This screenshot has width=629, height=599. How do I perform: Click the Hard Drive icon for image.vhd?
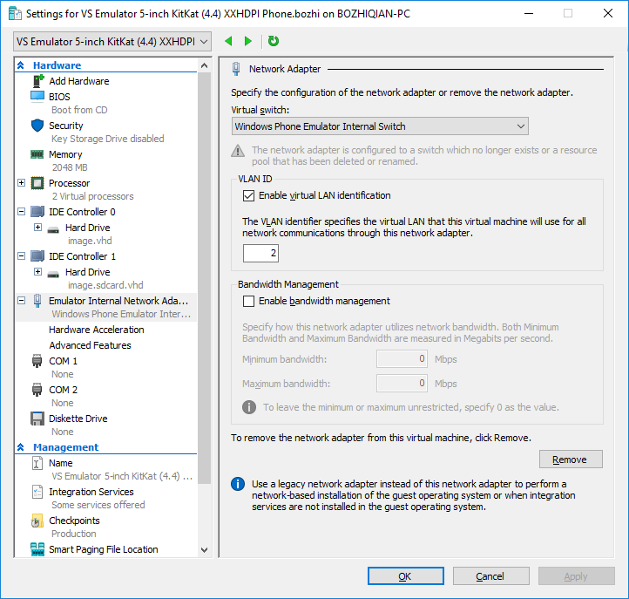(x=53, y=229)
